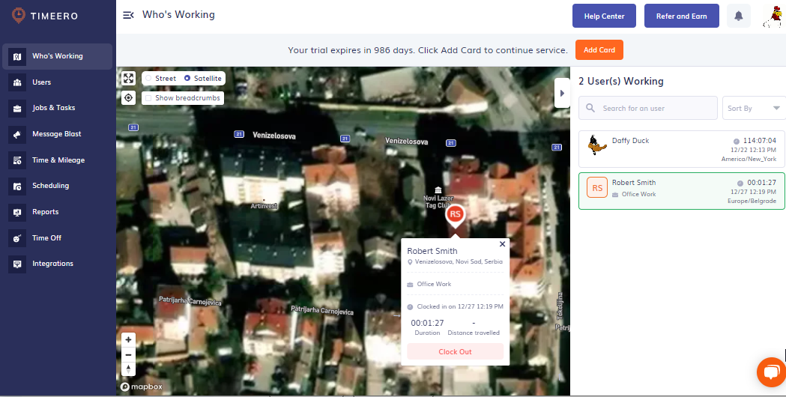Click Help Center button
This screenshot has height=397, width=786.
coord(604,16)
